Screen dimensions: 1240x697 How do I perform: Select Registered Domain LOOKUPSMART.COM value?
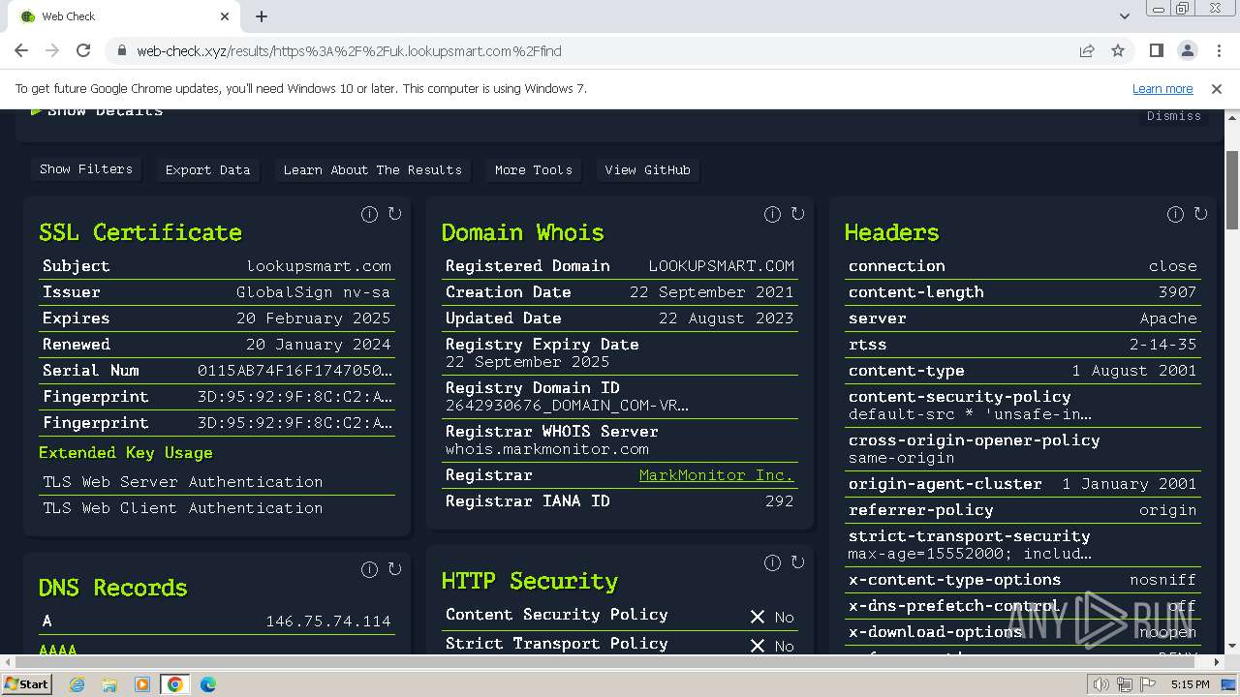722,265
